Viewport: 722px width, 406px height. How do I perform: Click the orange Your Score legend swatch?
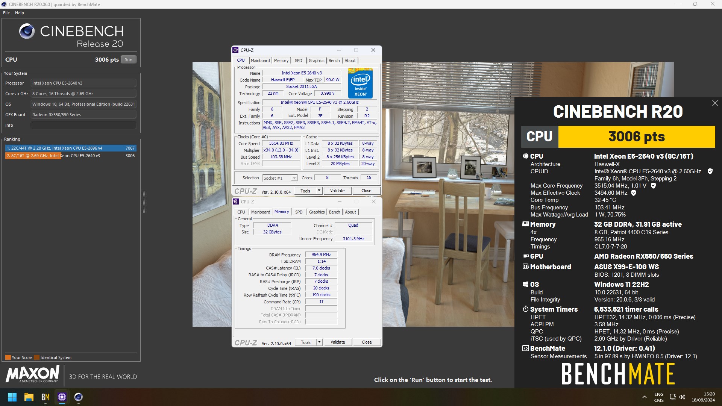pos(8,358)
